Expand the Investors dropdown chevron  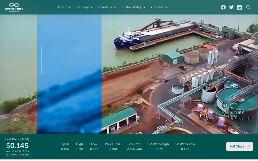coord(115,7)
